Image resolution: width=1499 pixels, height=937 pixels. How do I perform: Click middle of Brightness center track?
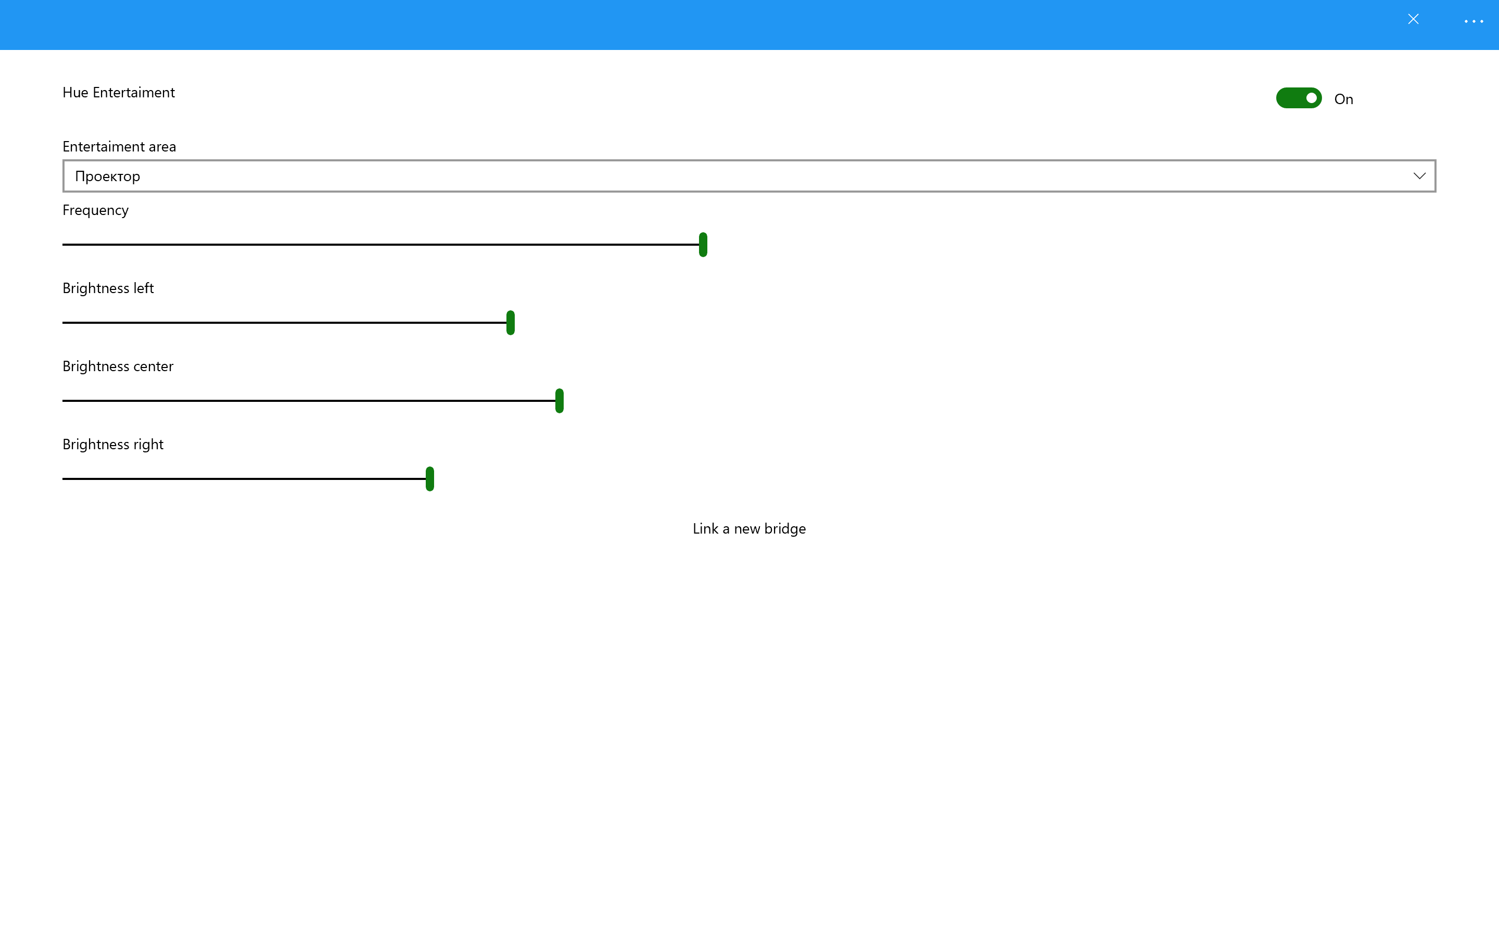[x=310, y=401]
